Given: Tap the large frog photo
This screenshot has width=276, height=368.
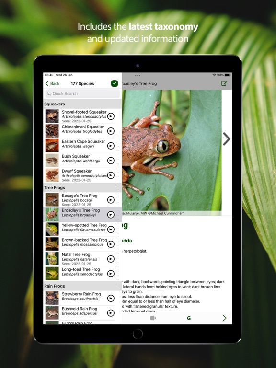Looking at the screenshot, I should click(x=172, y=150).
